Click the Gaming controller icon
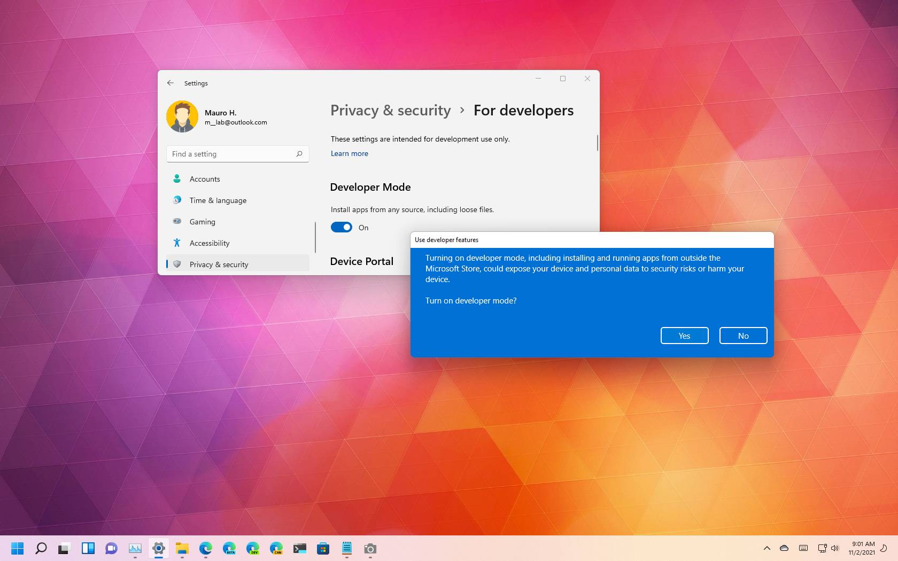This screenshot has height=561, width=898. click(x=177, y=221)
